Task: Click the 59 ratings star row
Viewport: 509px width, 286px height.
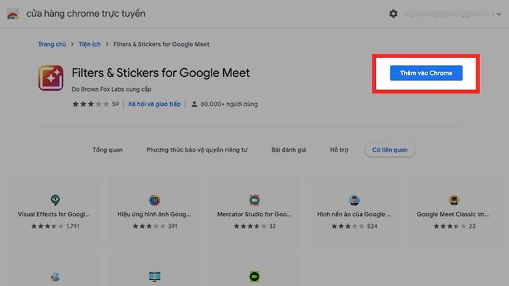Action: pos(95,104)
